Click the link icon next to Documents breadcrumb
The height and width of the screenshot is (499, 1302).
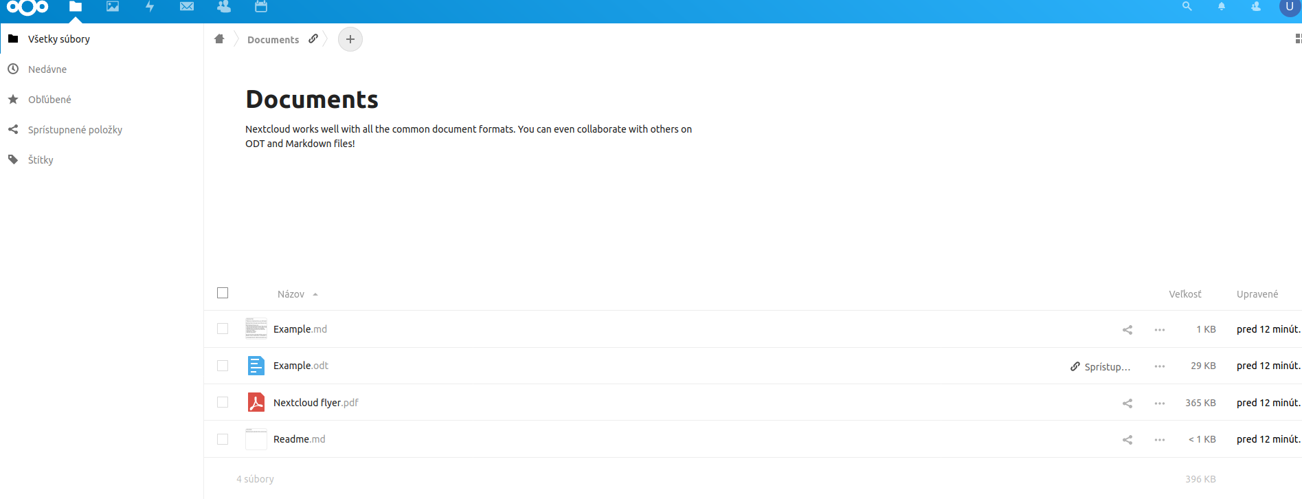pos(313,38)
